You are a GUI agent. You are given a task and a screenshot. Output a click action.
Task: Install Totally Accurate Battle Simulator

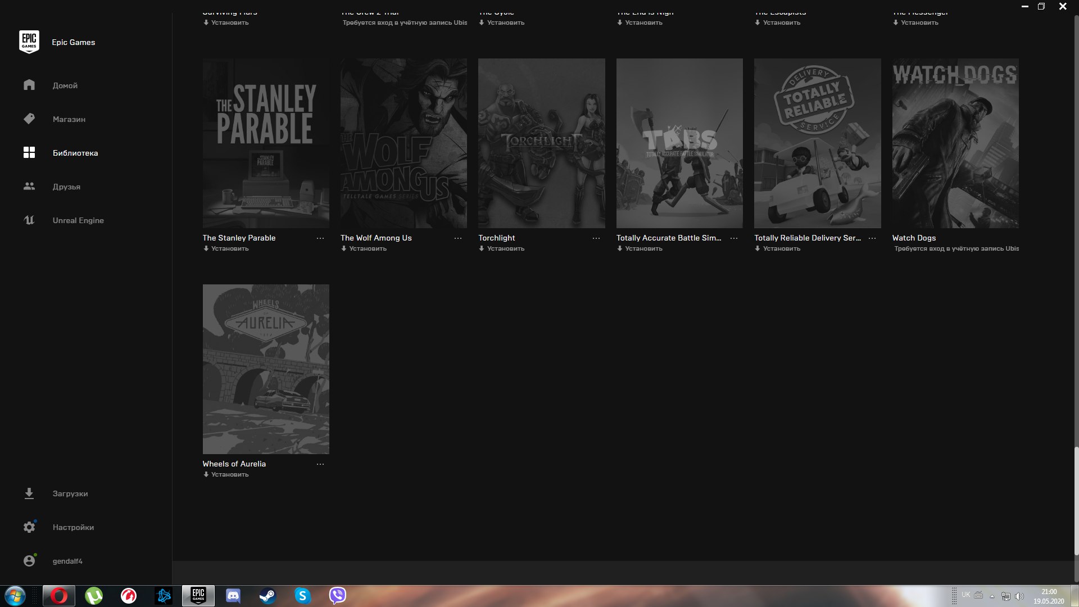point(640,248)
